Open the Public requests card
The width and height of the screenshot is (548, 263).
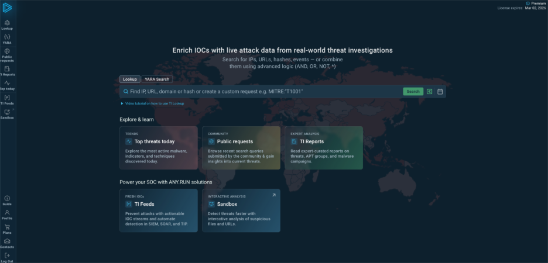pyautogui.click(x=241, y=148)
